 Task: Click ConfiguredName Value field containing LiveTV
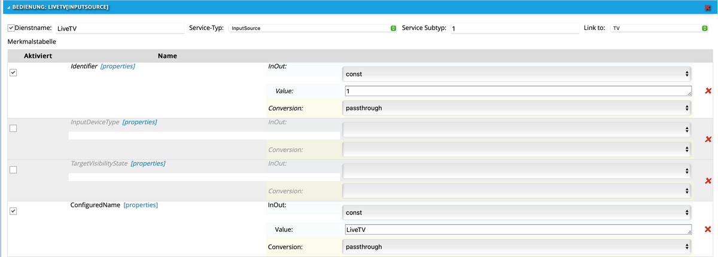pos(517,230)
